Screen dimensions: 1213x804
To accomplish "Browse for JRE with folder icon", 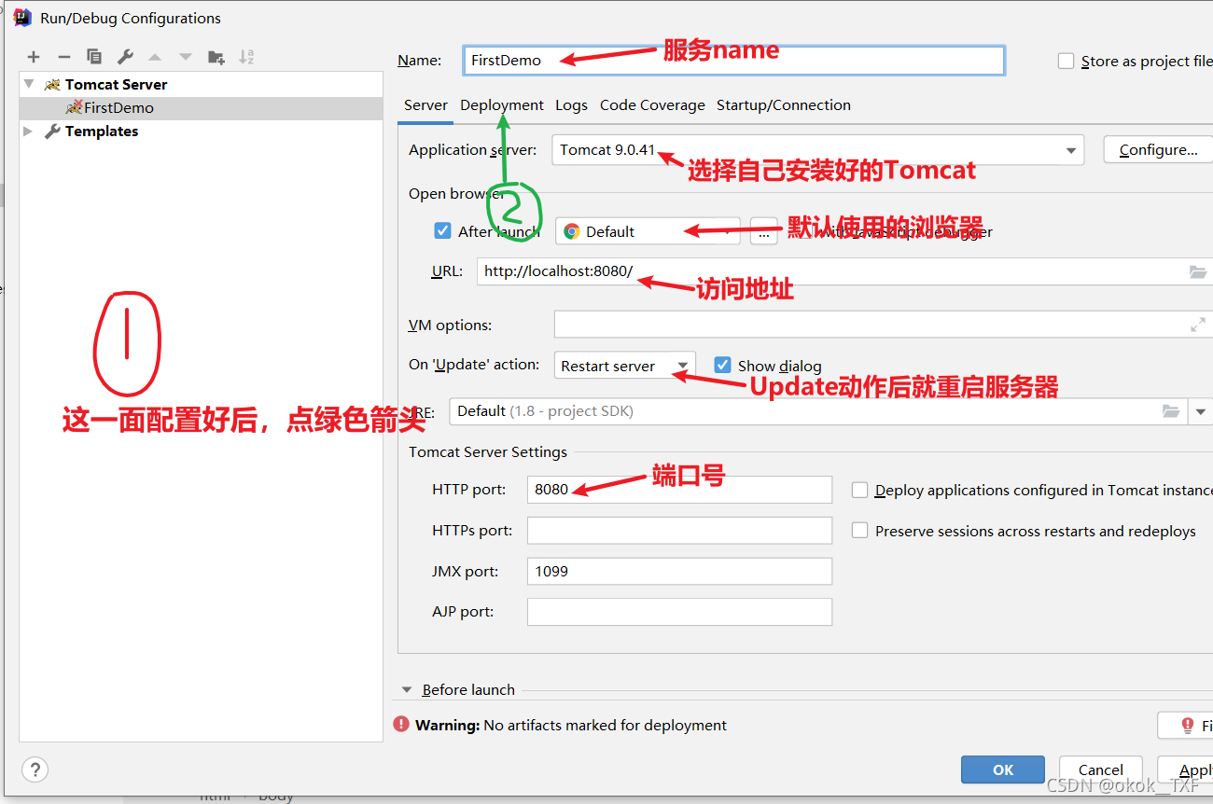I will point(1171,411).
